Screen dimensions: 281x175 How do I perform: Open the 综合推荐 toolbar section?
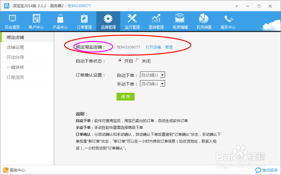point(12,21)
